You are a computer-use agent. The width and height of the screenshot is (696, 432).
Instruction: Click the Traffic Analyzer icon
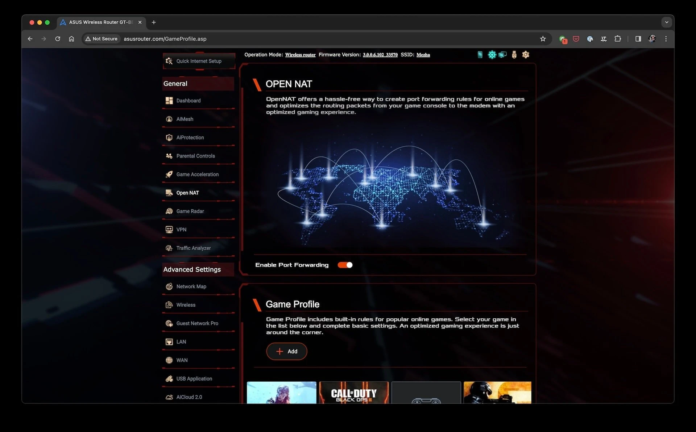[x=169, y=248]
